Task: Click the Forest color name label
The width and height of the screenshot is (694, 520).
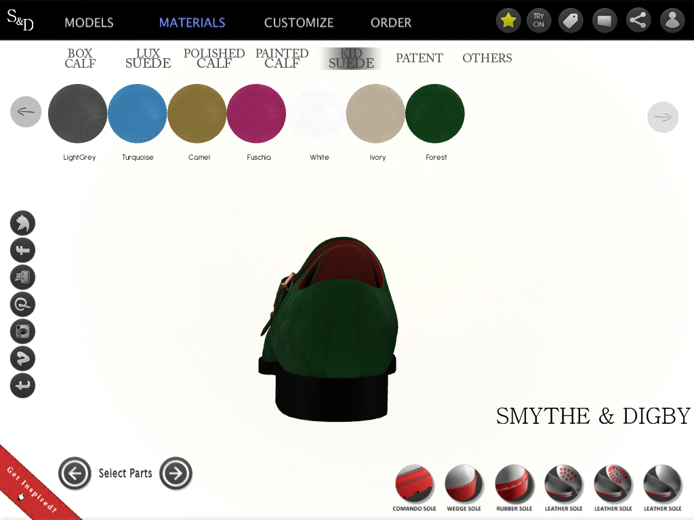Action: click(436, 157)
